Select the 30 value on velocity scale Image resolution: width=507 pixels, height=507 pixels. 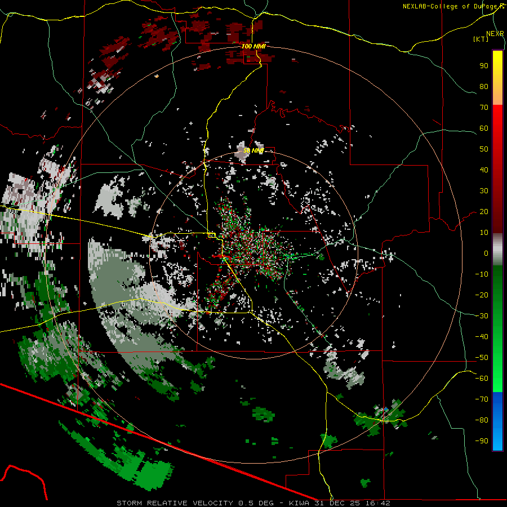click(484, 191)
